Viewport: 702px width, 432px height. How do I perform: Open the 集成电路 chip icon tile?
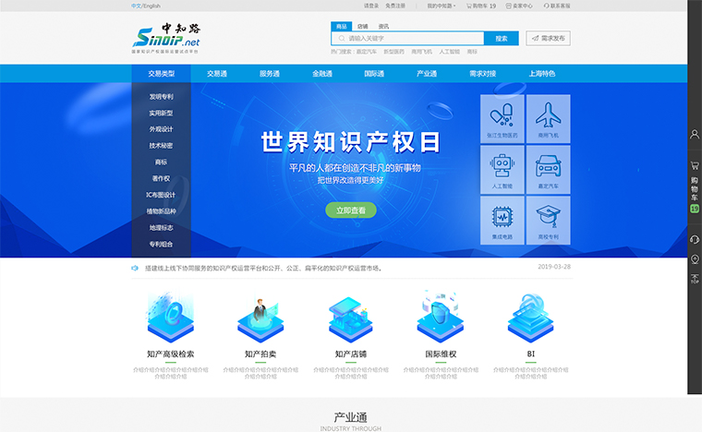click(502, 220)
